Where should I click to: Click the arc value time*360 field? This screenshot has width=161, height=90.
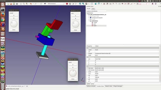(127, 59)
